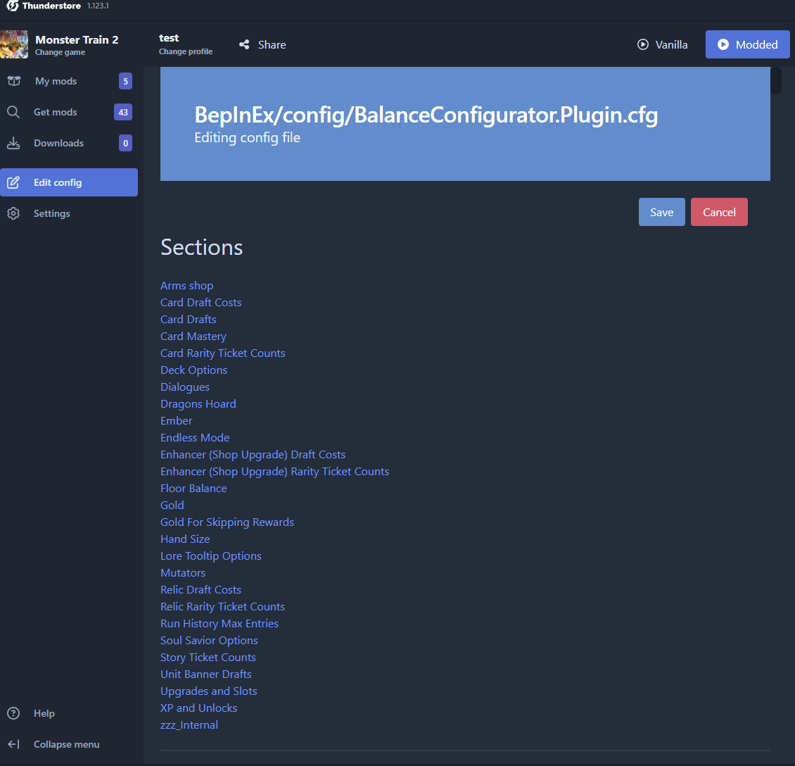Viewport: 795px width, 766px height.
Task: Select Edit config menu item
Action: [69, 182]
